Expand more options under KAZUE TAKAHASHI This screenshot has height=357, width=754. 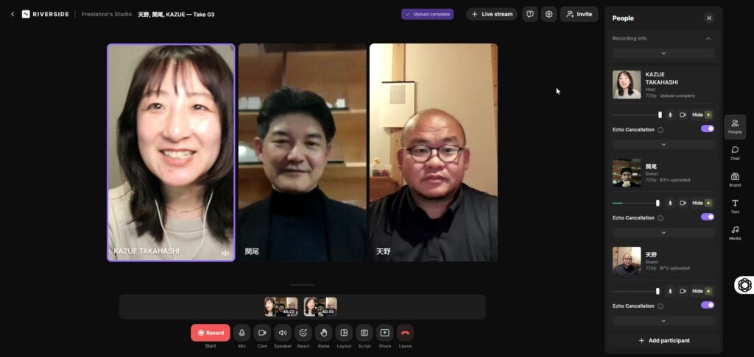663,145
